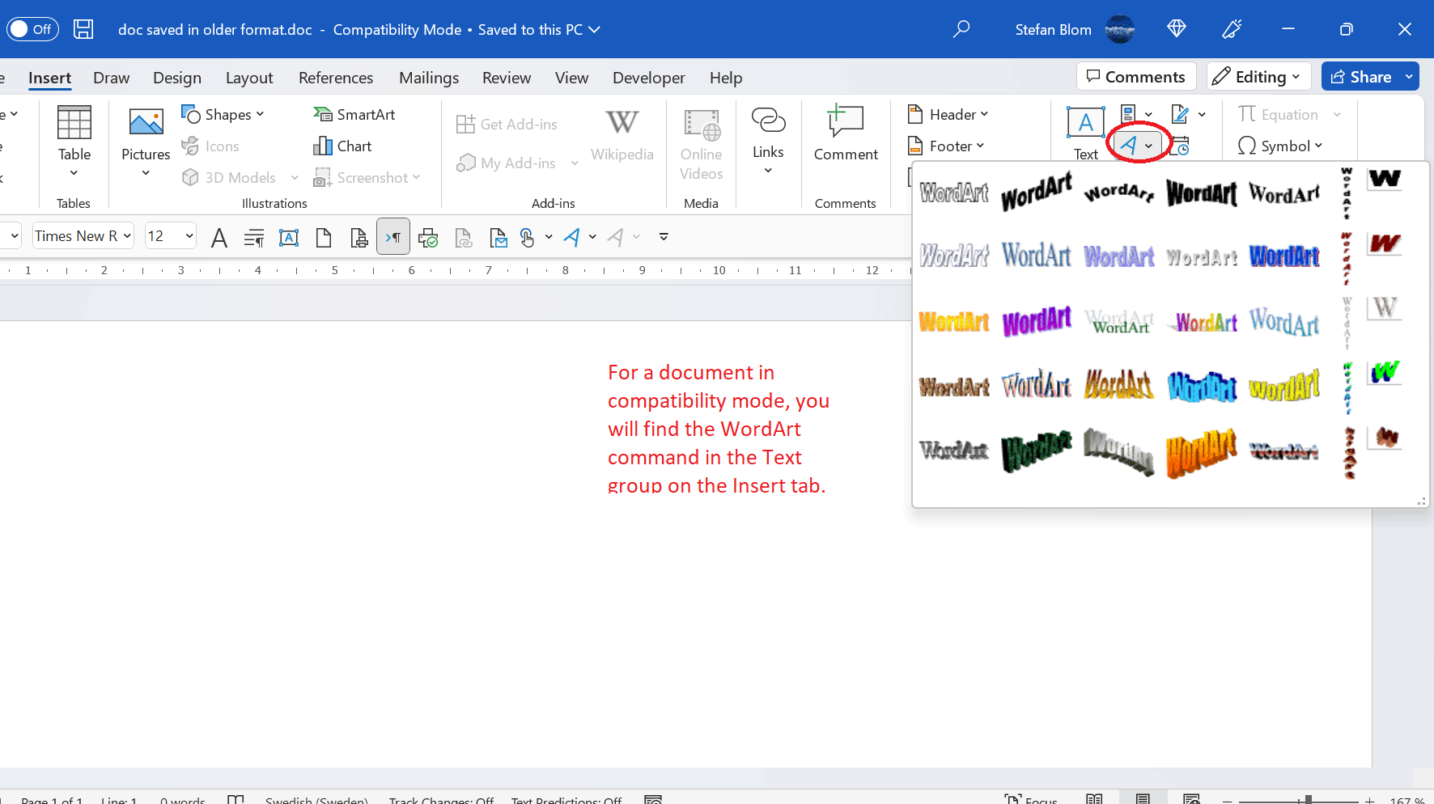Toggle the show paragraph marks button
This screenshot has height=804, width=1434.
pyautogui.click(x=393, y=237)
